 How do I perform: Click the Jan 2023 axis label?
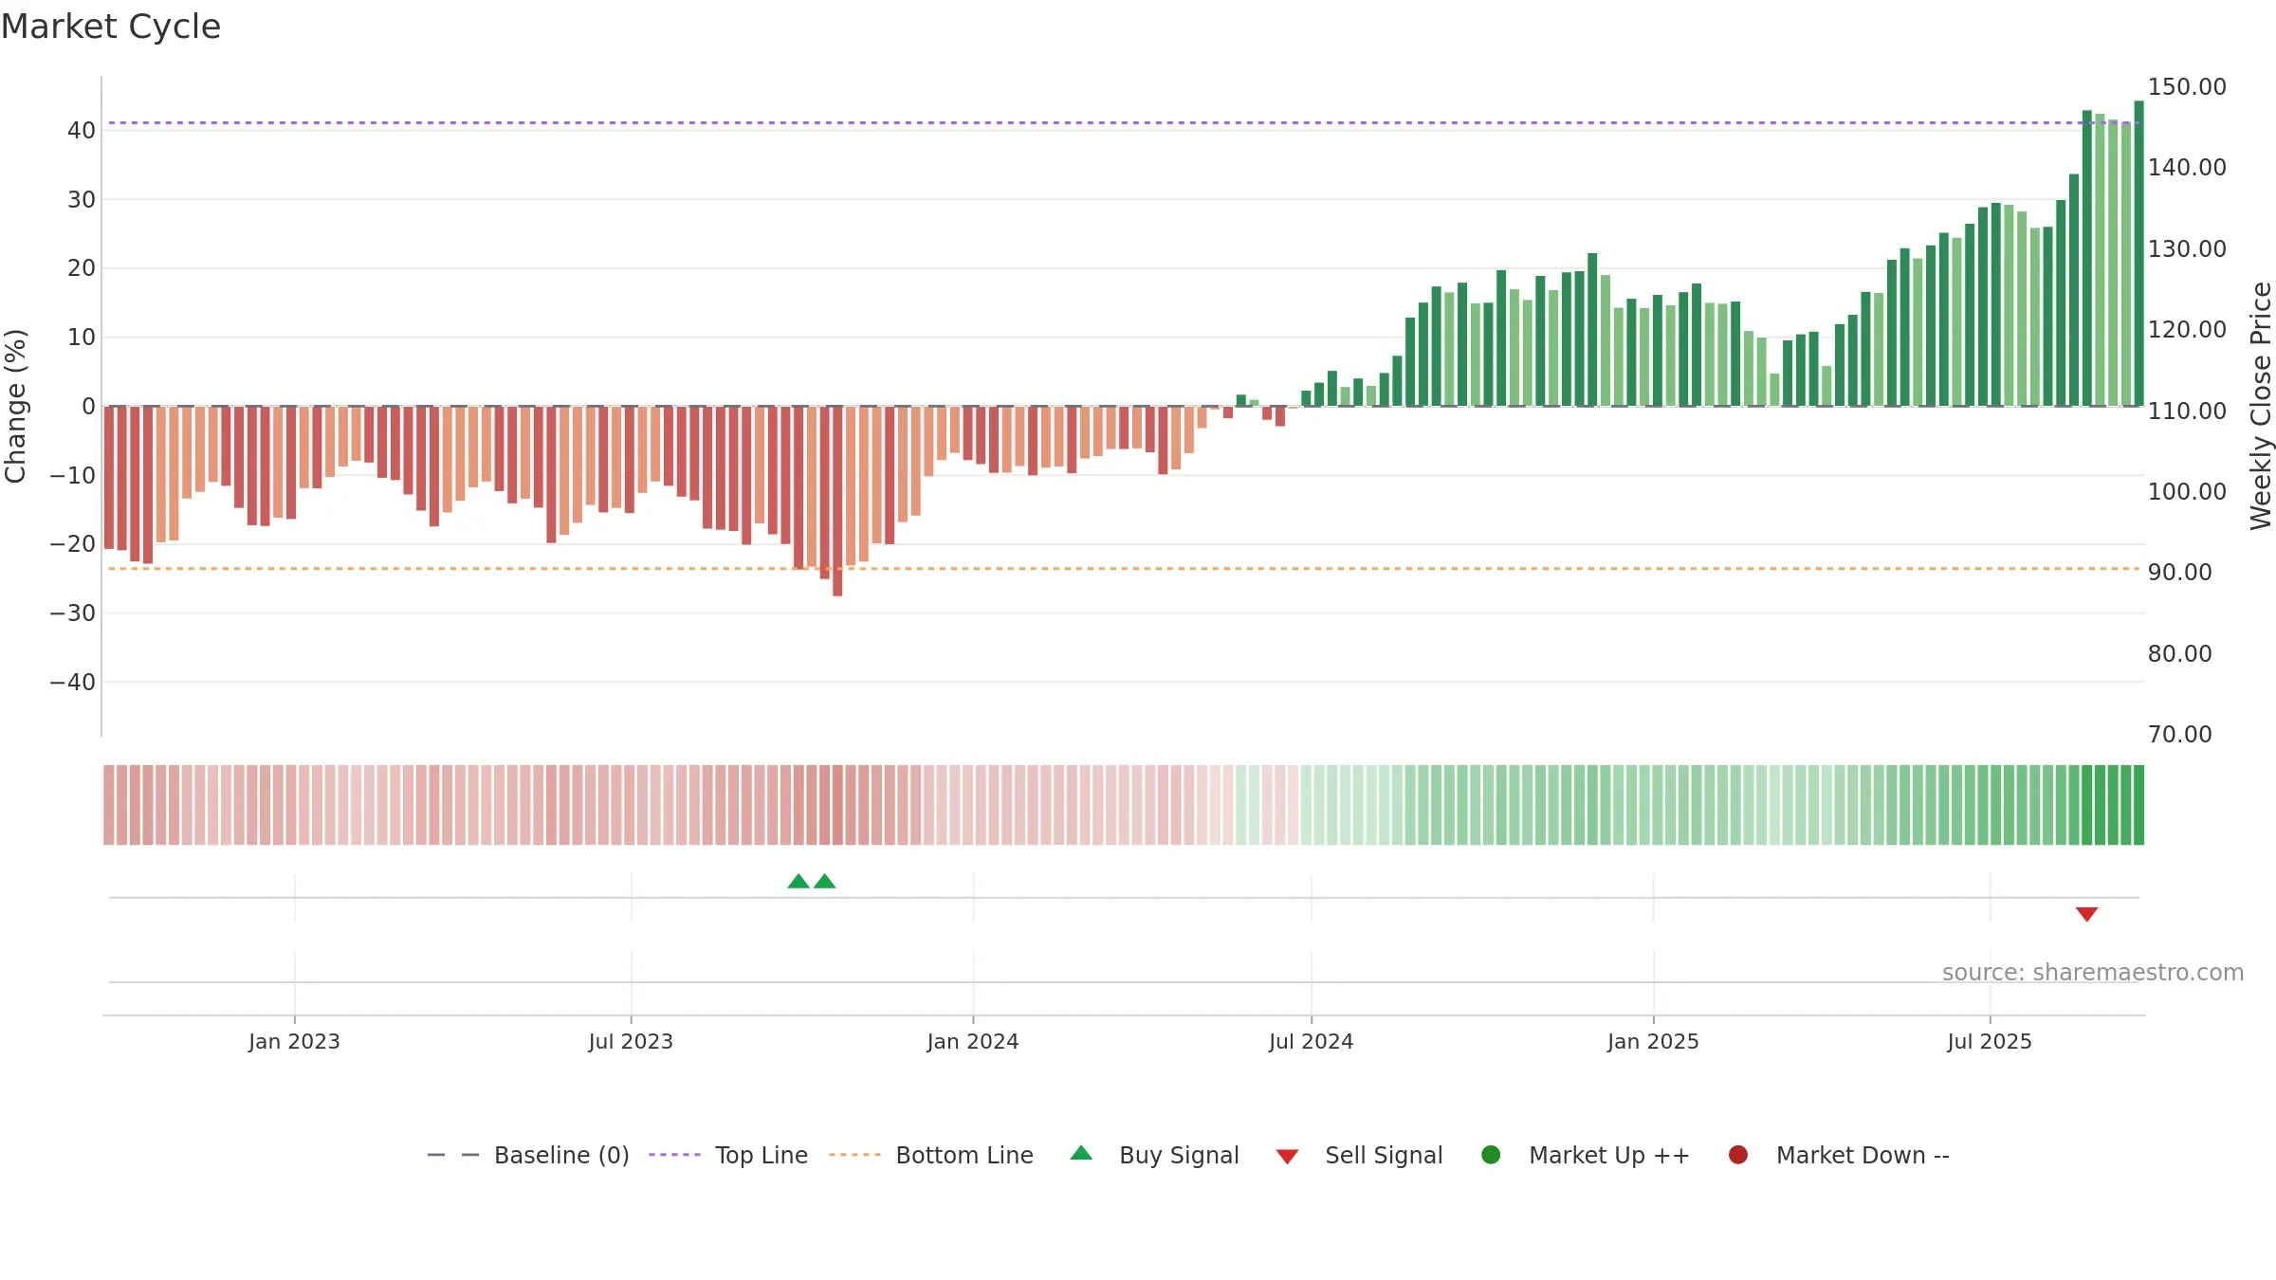coord(294,1042)
